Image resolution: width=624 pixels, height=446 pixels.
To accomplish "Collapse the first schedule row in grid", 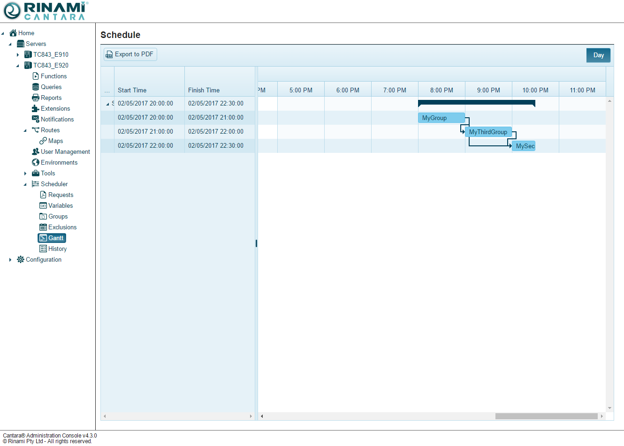I will pyautogui.click(x=107, y=104).
